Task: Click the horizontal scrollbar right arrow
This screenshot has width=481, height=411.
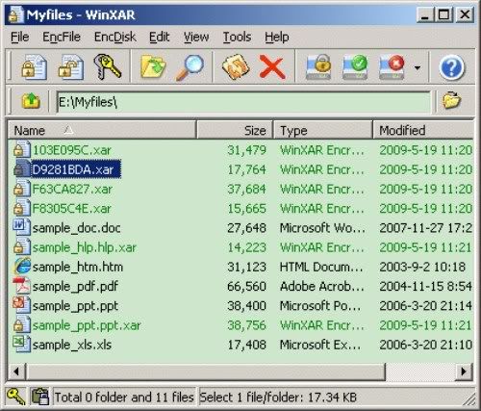Action: tap(464, 372)
